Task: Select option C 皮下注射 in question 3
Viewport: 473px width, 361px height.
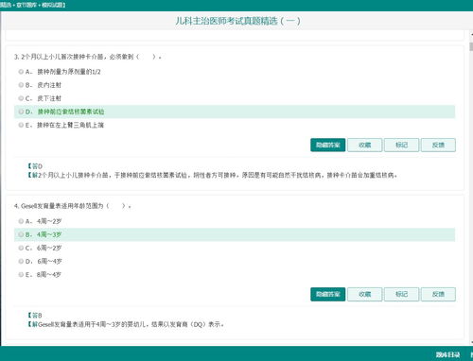Action: pyautogui.click(x=21, y=98)
